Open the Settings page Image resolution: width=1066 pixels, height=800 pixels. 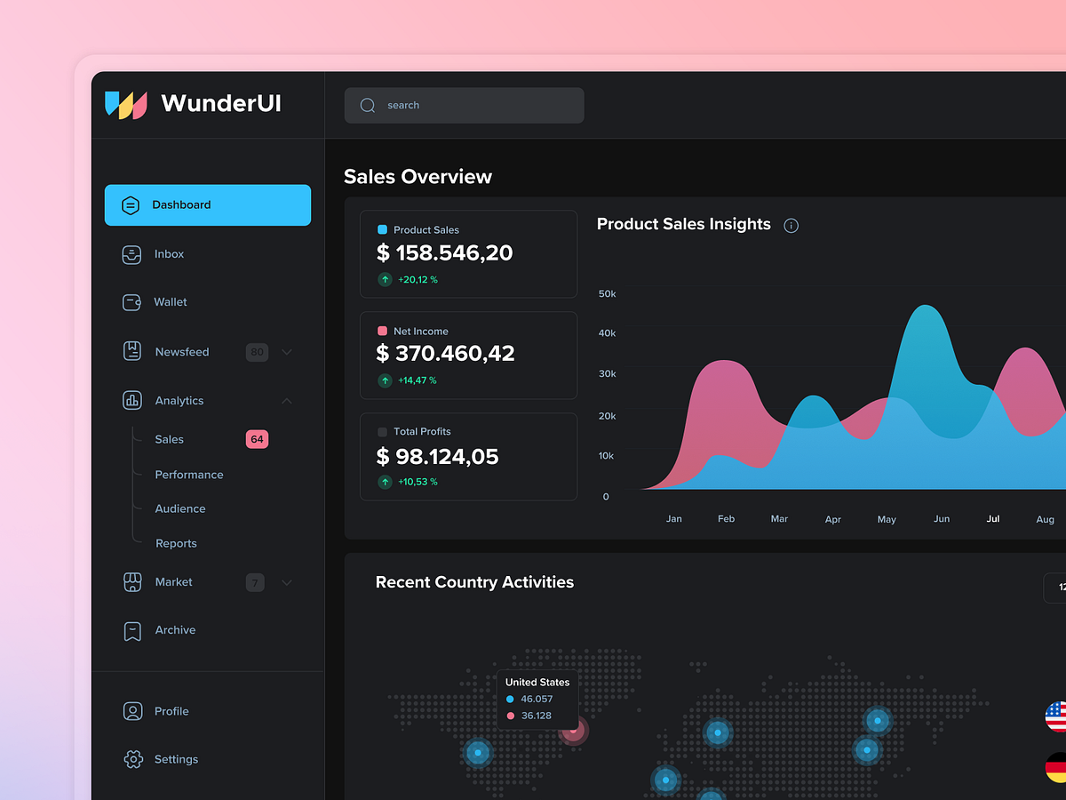(175, 759)
